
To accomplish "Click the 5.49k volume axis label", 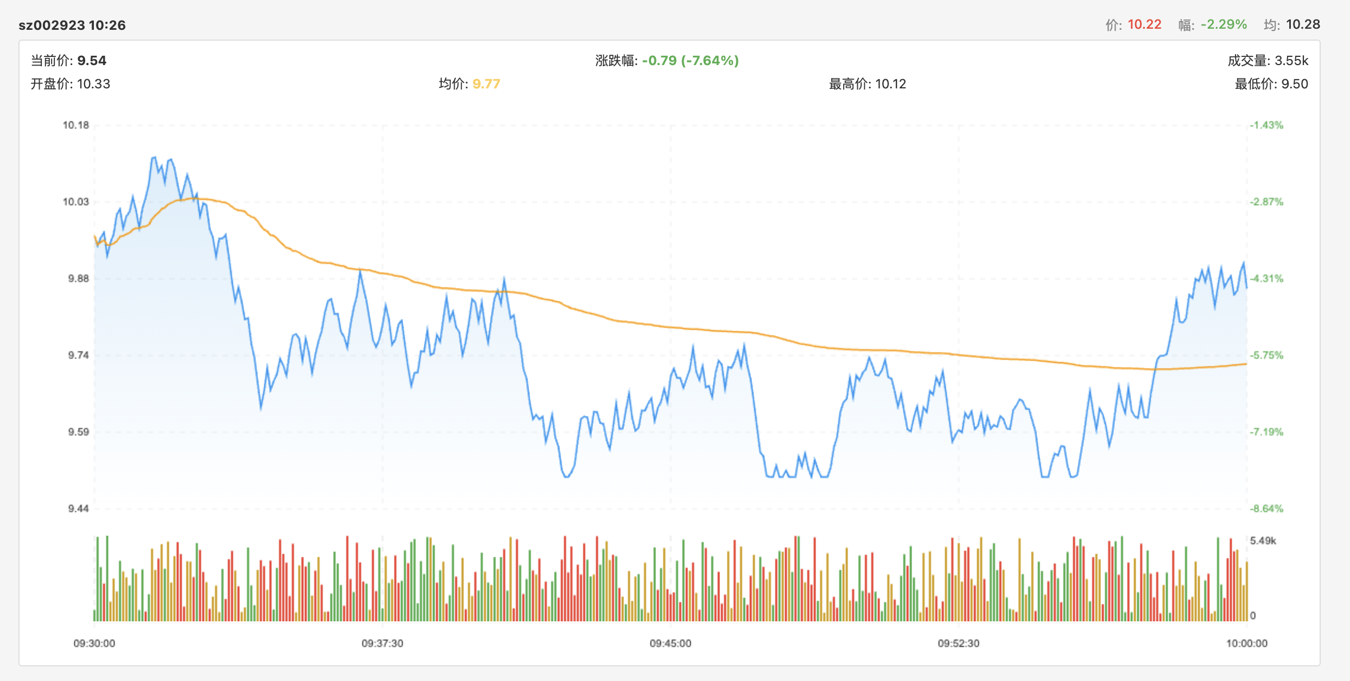I will point(1263,541).
